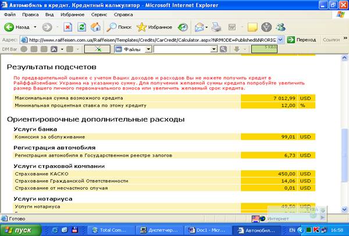349x236 pixels.
Task: Open Favorites (Избранное) star button
Action: click(156, 27)
